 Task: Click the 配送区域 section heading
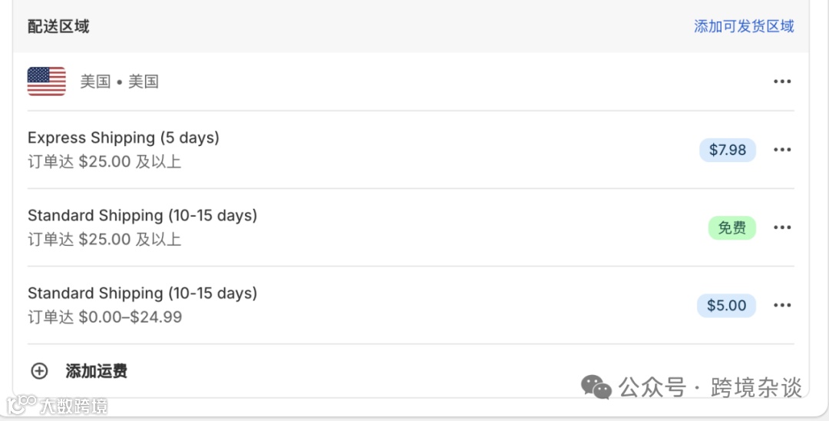coord(58,26)
